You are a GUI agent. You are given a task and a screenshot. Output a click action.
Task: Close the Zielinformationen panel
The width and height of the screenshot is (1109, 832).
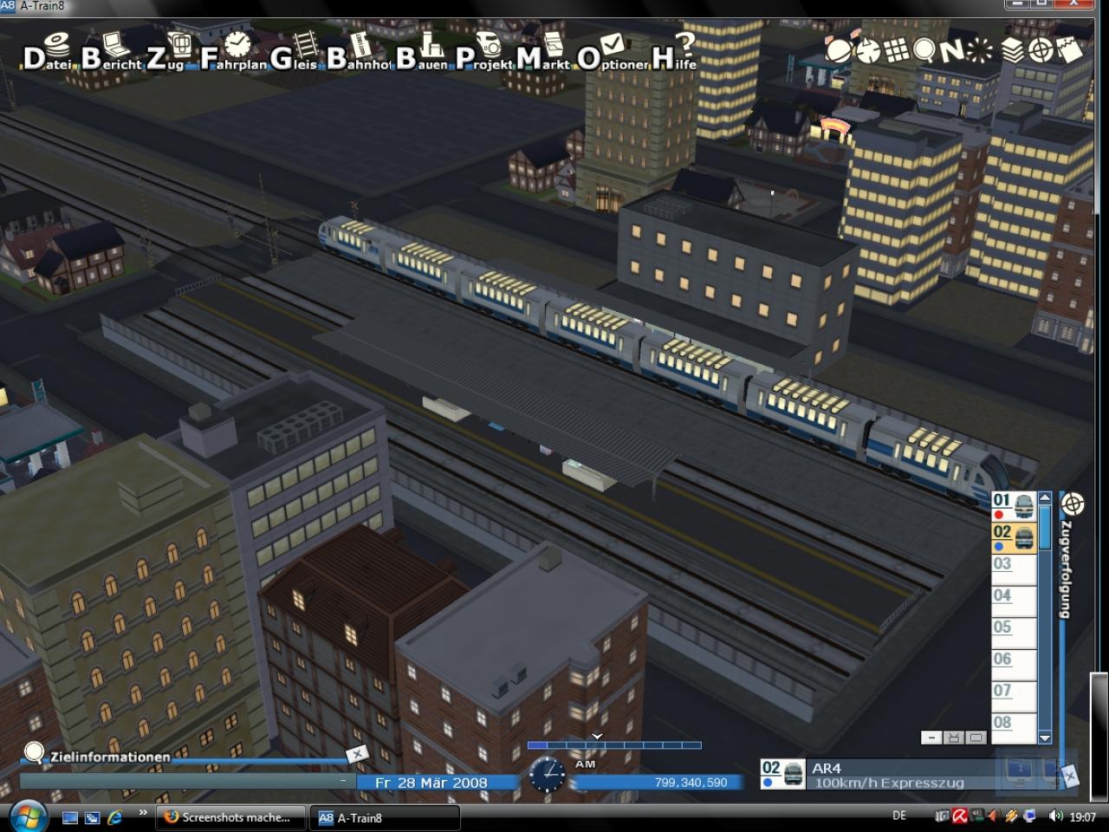pyautogui.click(x=357, y=754)
